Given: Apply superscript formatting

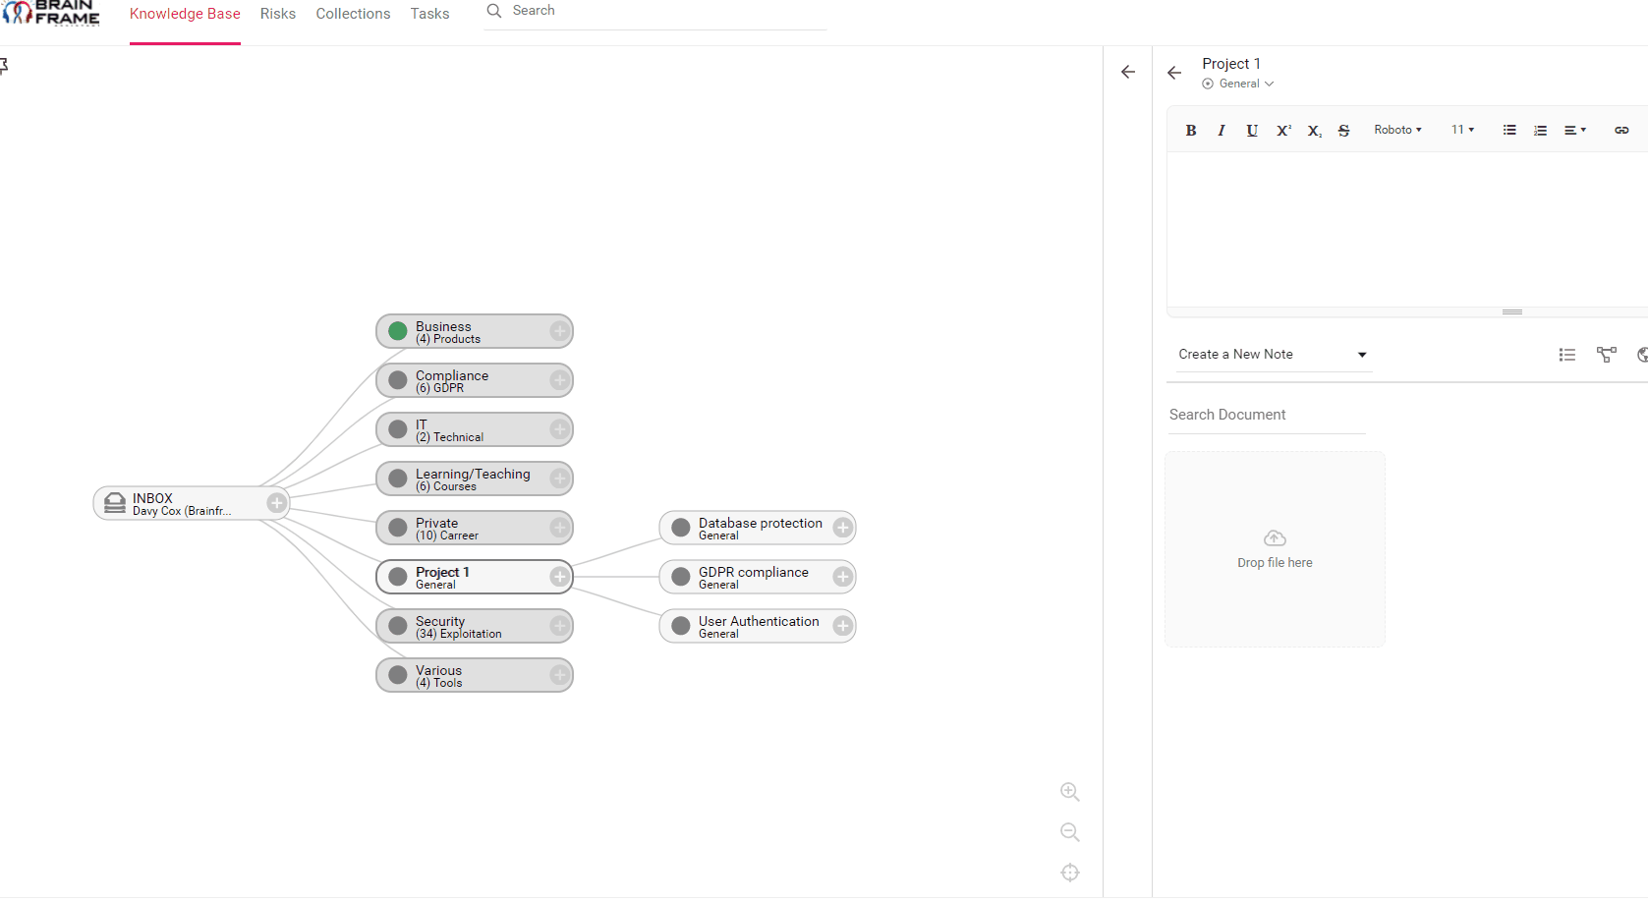Looking at the screenshot, I should 1283,130.
